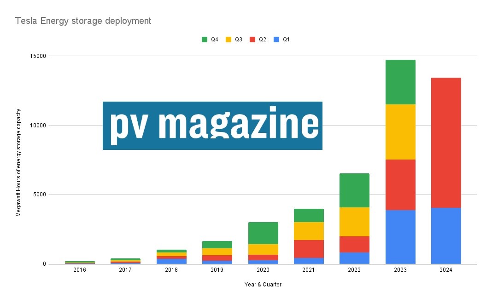Click the "2017" x-axis year label
492x303 pixels.
(x=125, y=270)
